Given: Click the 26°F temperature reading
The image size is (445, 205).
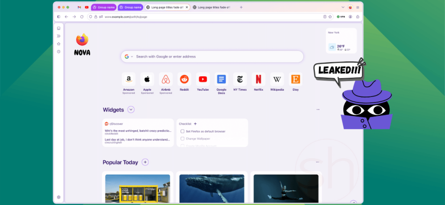Looking at the screenshot, I should [341, 46].
